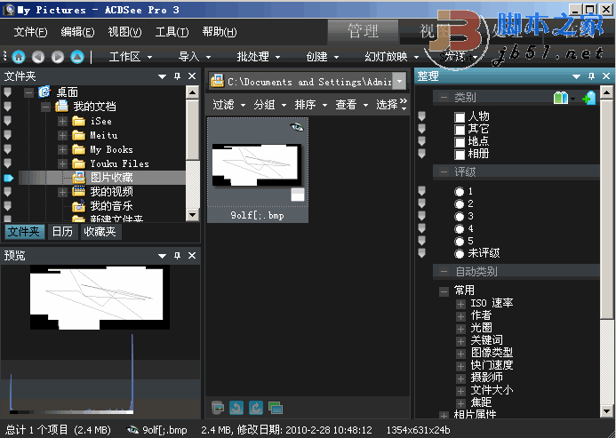Open the 视图(V) menu
Image resolution: width=616 pixels, height=438 pixels.
pyautogui.click(x=124, y=32)
